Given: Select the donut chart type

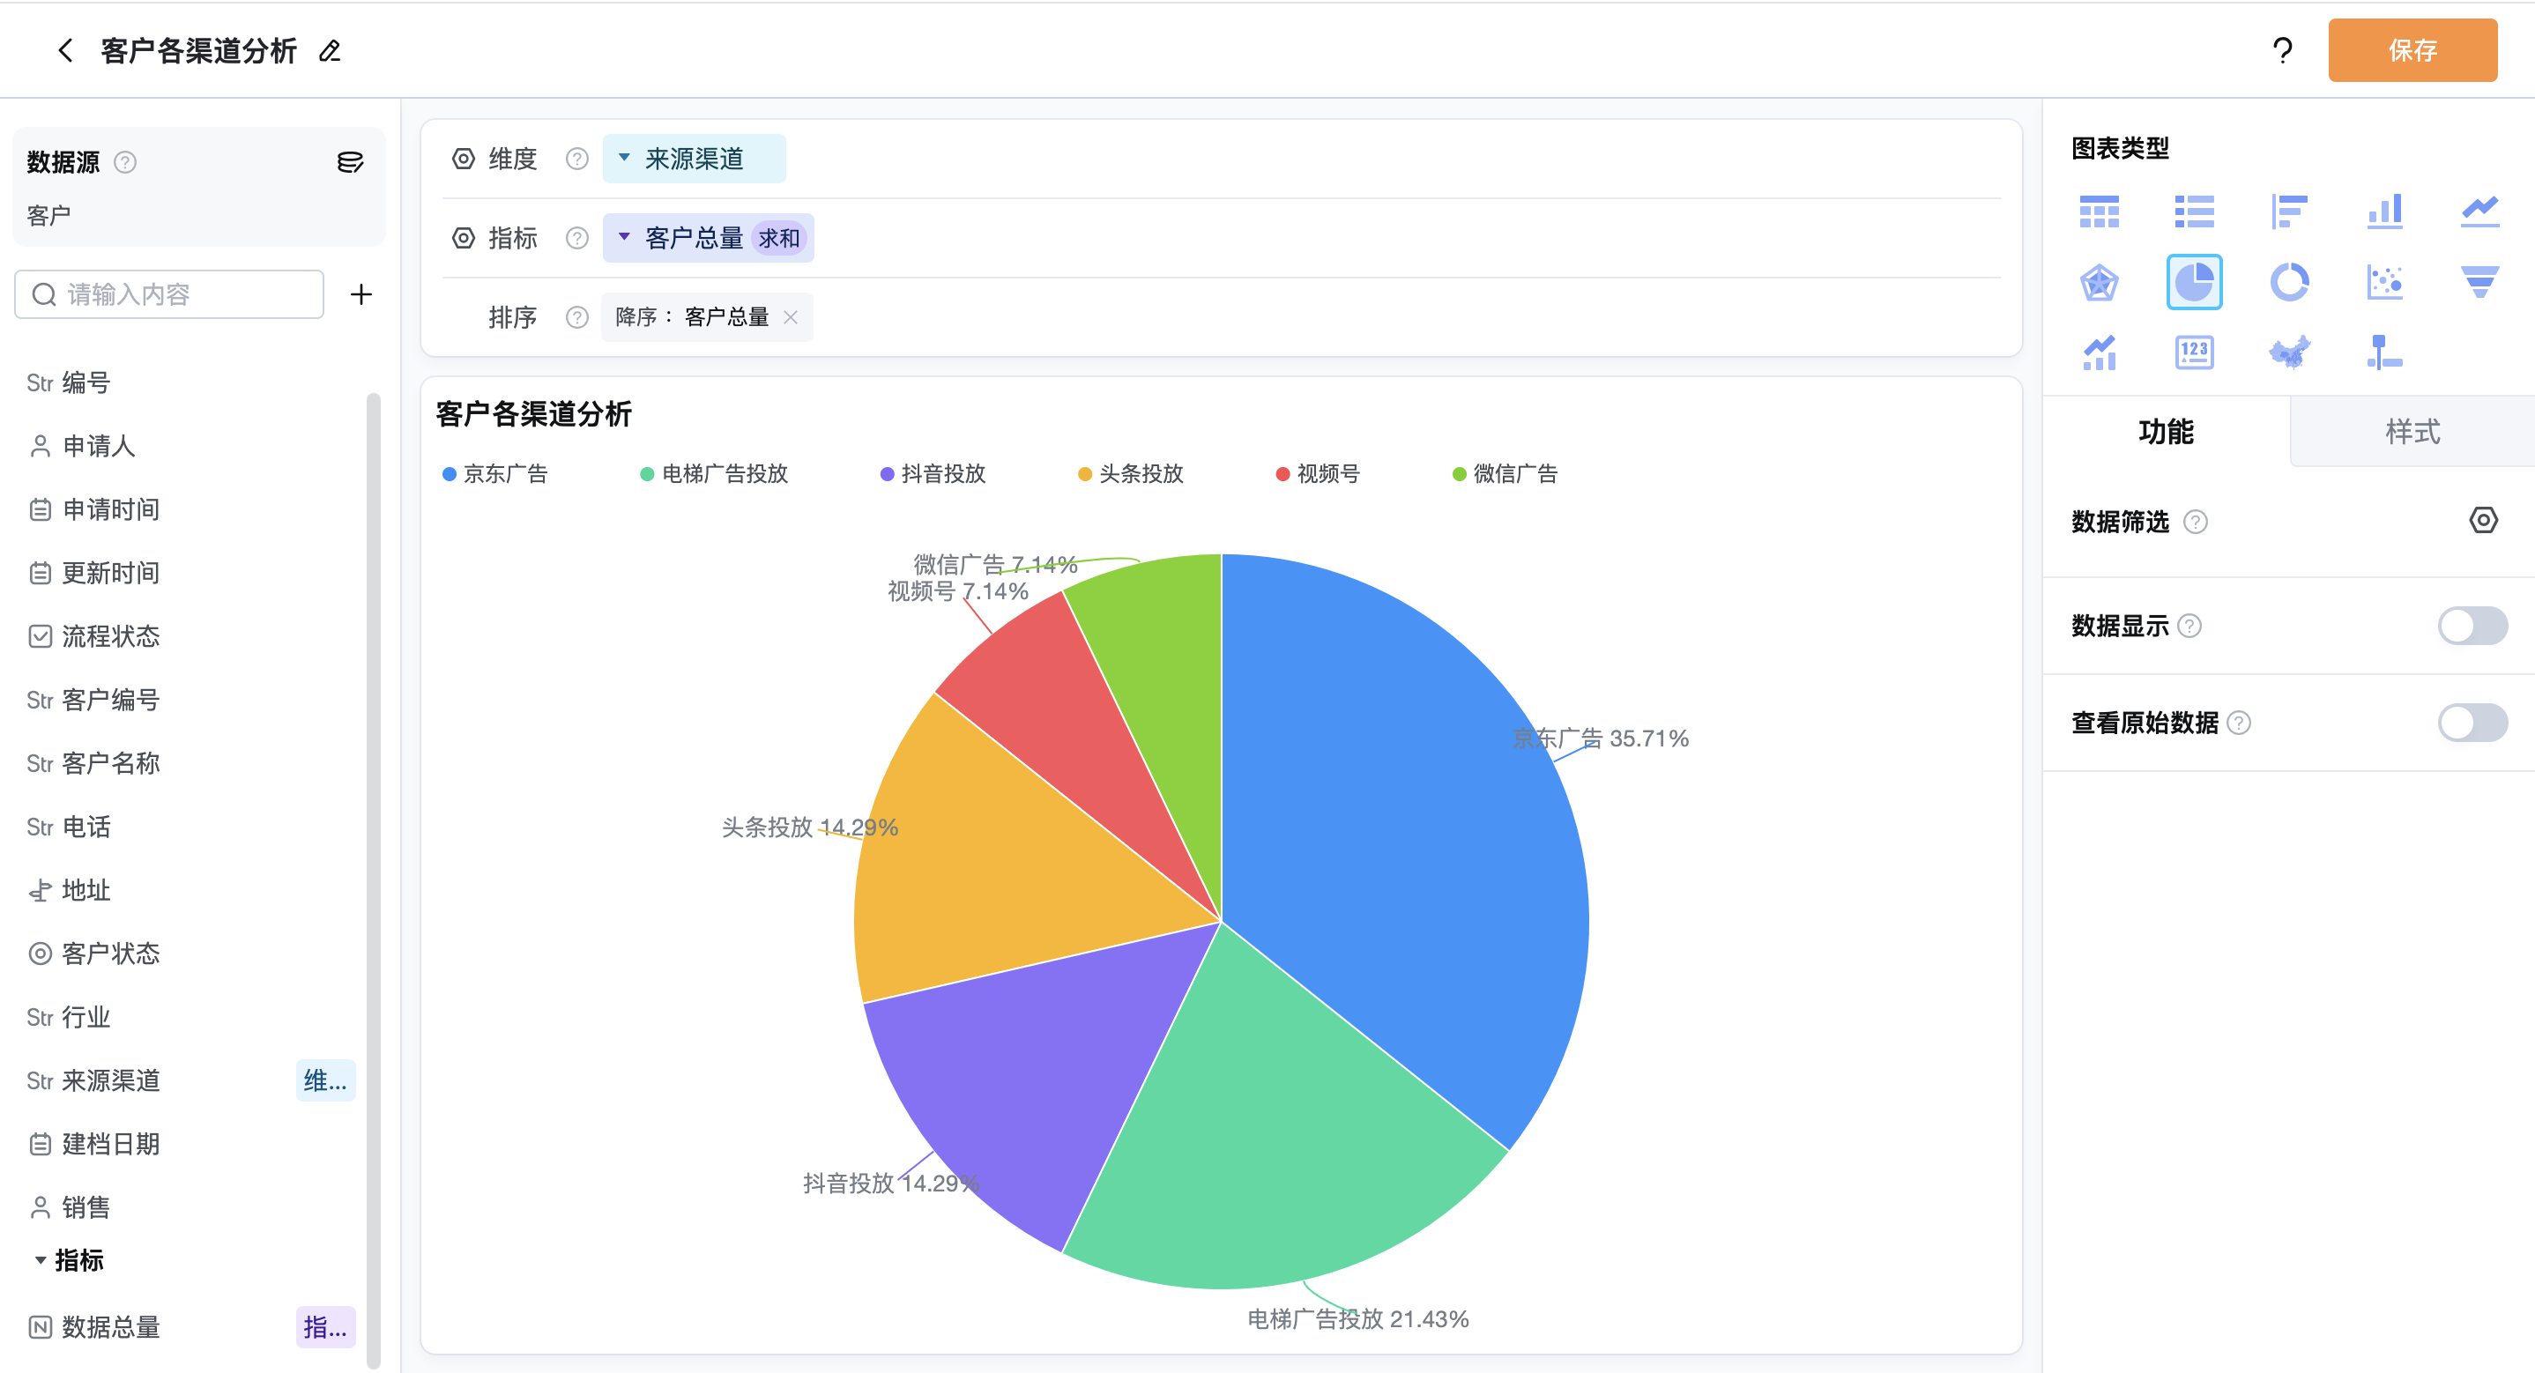Looking at the screenshot, I should pos(2289,283).
